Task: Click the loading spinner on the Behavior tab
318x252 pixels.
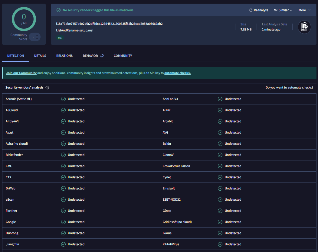Action: point(102,56)
